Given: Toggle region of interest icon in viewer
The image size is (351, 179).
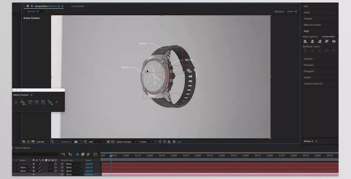Looking at the screenshot, I should [x=108, y=142].
